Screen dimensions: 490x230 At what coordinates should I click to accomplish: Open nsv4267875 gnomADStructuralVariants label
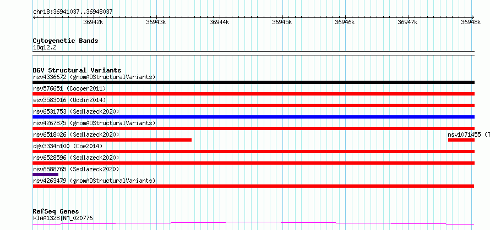(x=94, y=123)
